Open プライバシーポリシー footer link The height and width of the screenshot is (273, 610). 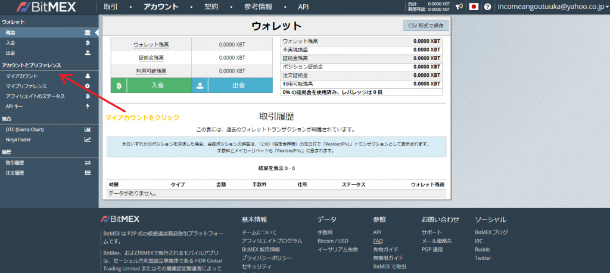pos(266,258)
